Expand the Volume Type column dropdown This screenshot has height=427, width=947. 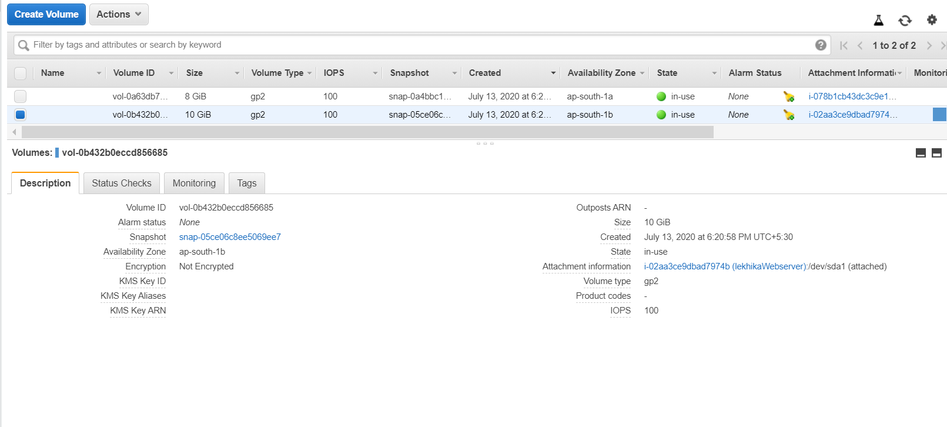[309, 74]
